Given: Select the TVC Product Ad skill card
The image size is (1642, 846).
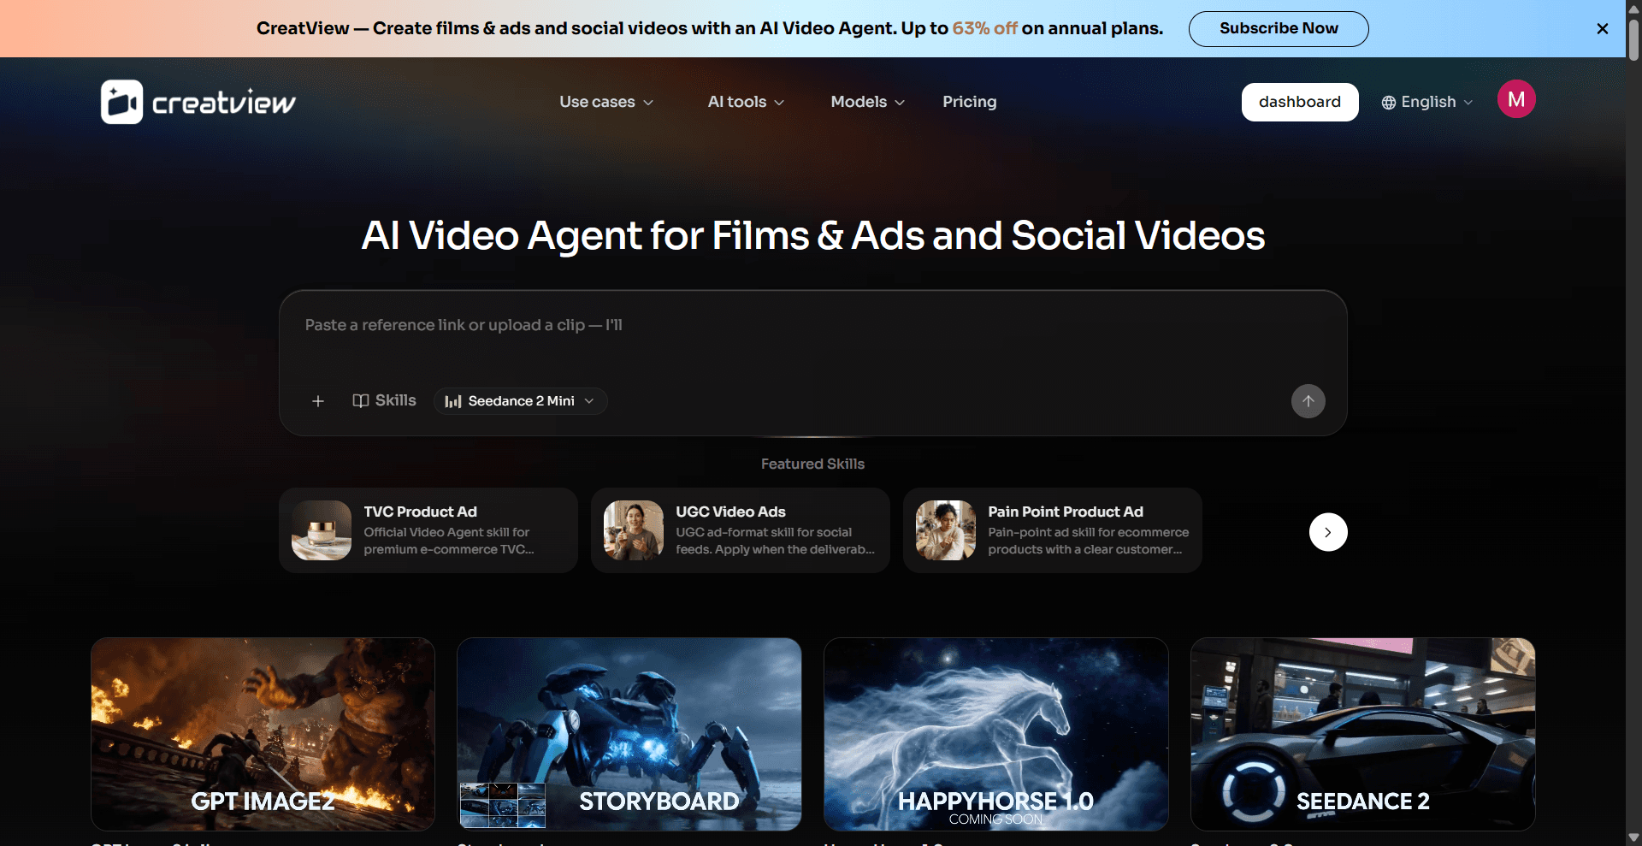Looking at the screenshot, I should coord(428,530).
